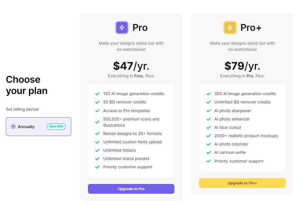The width and height of the screenshot is (302, 205).
Task: Select the Annually billing radio button
Action: pyautogui.click(x=13, y=127)
